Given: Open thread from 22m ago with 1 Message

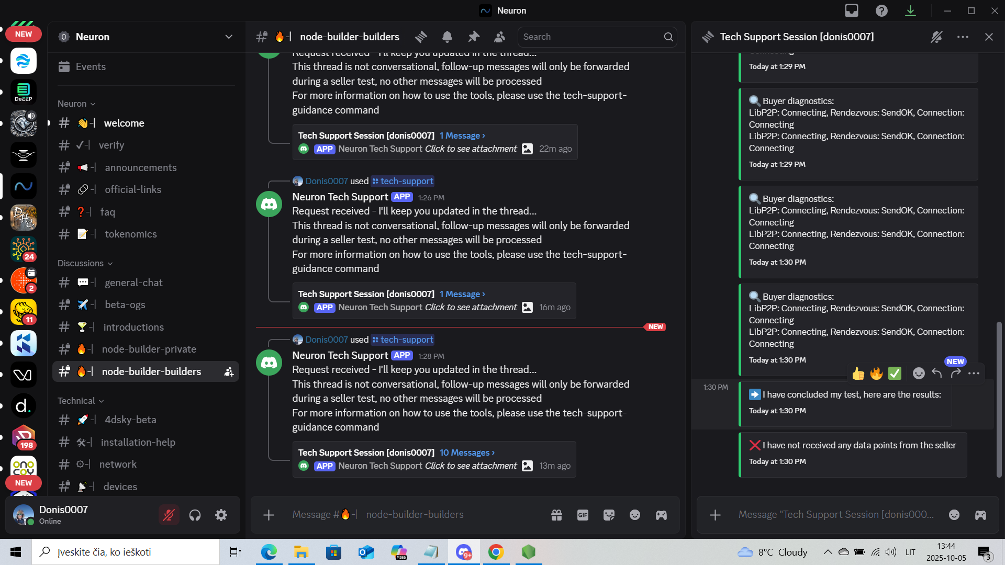Looking at the screenshot, I should [x=462, y=135].
